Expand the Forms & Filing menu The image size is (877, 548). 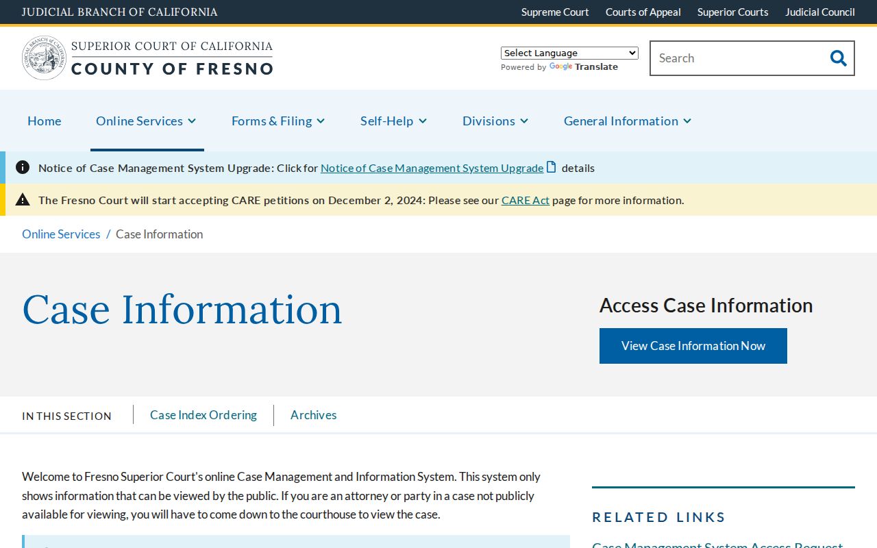pyautogui.click(x=278, y=121)
